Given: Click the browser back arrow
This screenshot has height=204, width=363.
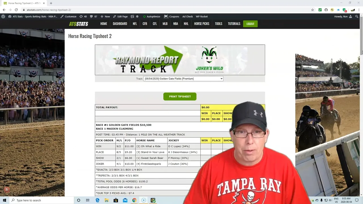Looking at the screenshot, I should pos(4,10).
